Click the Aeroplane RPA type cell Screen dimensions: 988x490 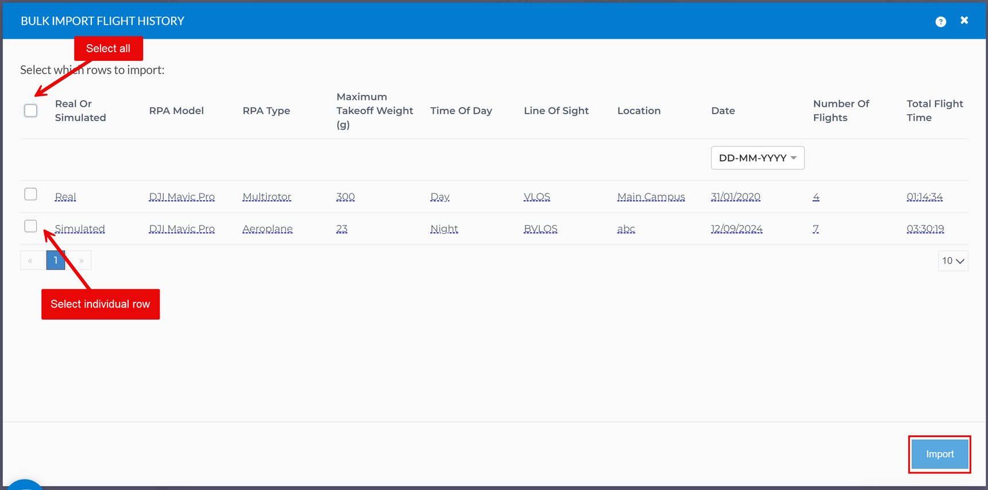click(267, 229)
